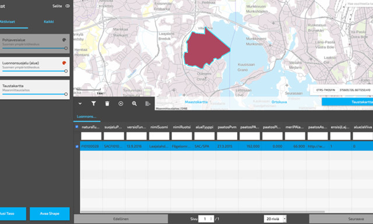Adjust Taustakartta opacity slider handle
373x224 pixels.
point(66,94)
